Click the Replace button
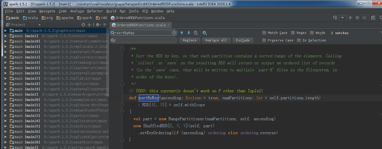 [x=190, y=40]
